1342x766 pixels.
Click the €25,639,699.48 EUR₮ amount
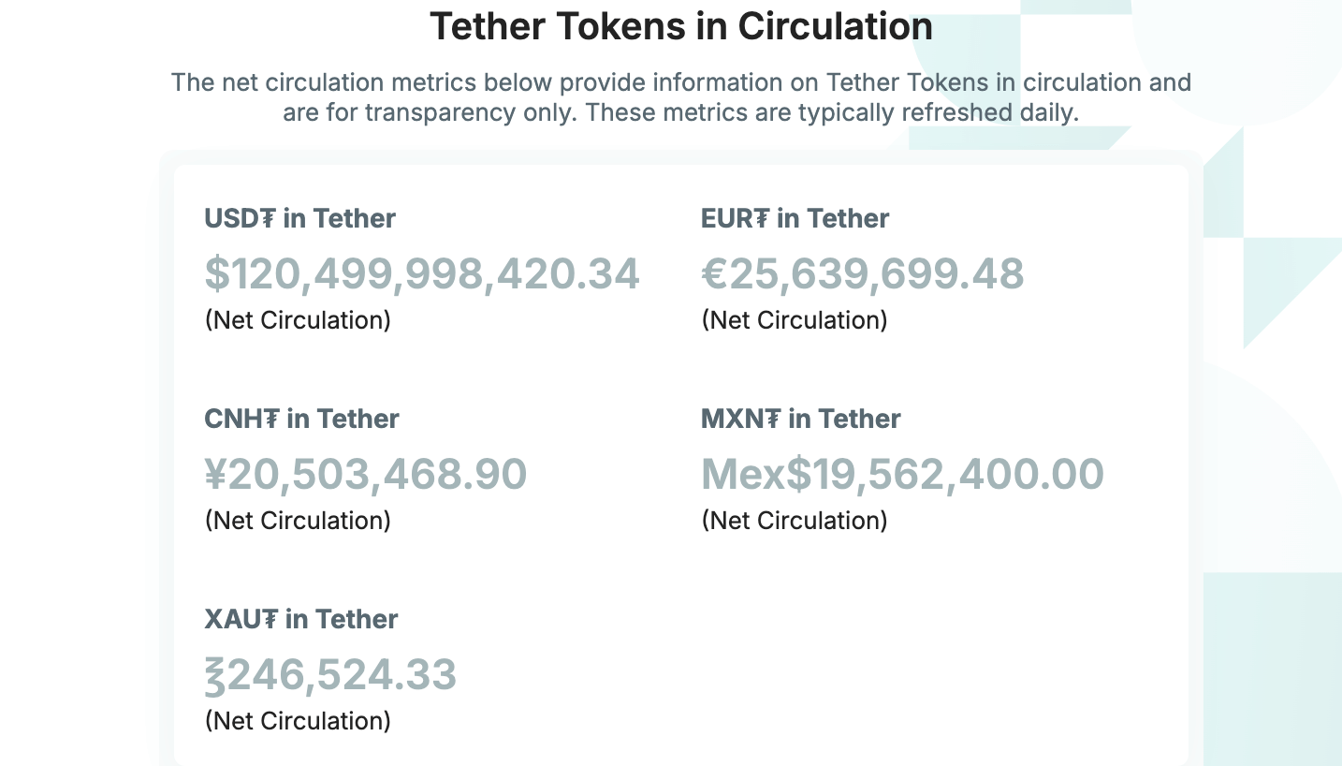coord(862,273)
